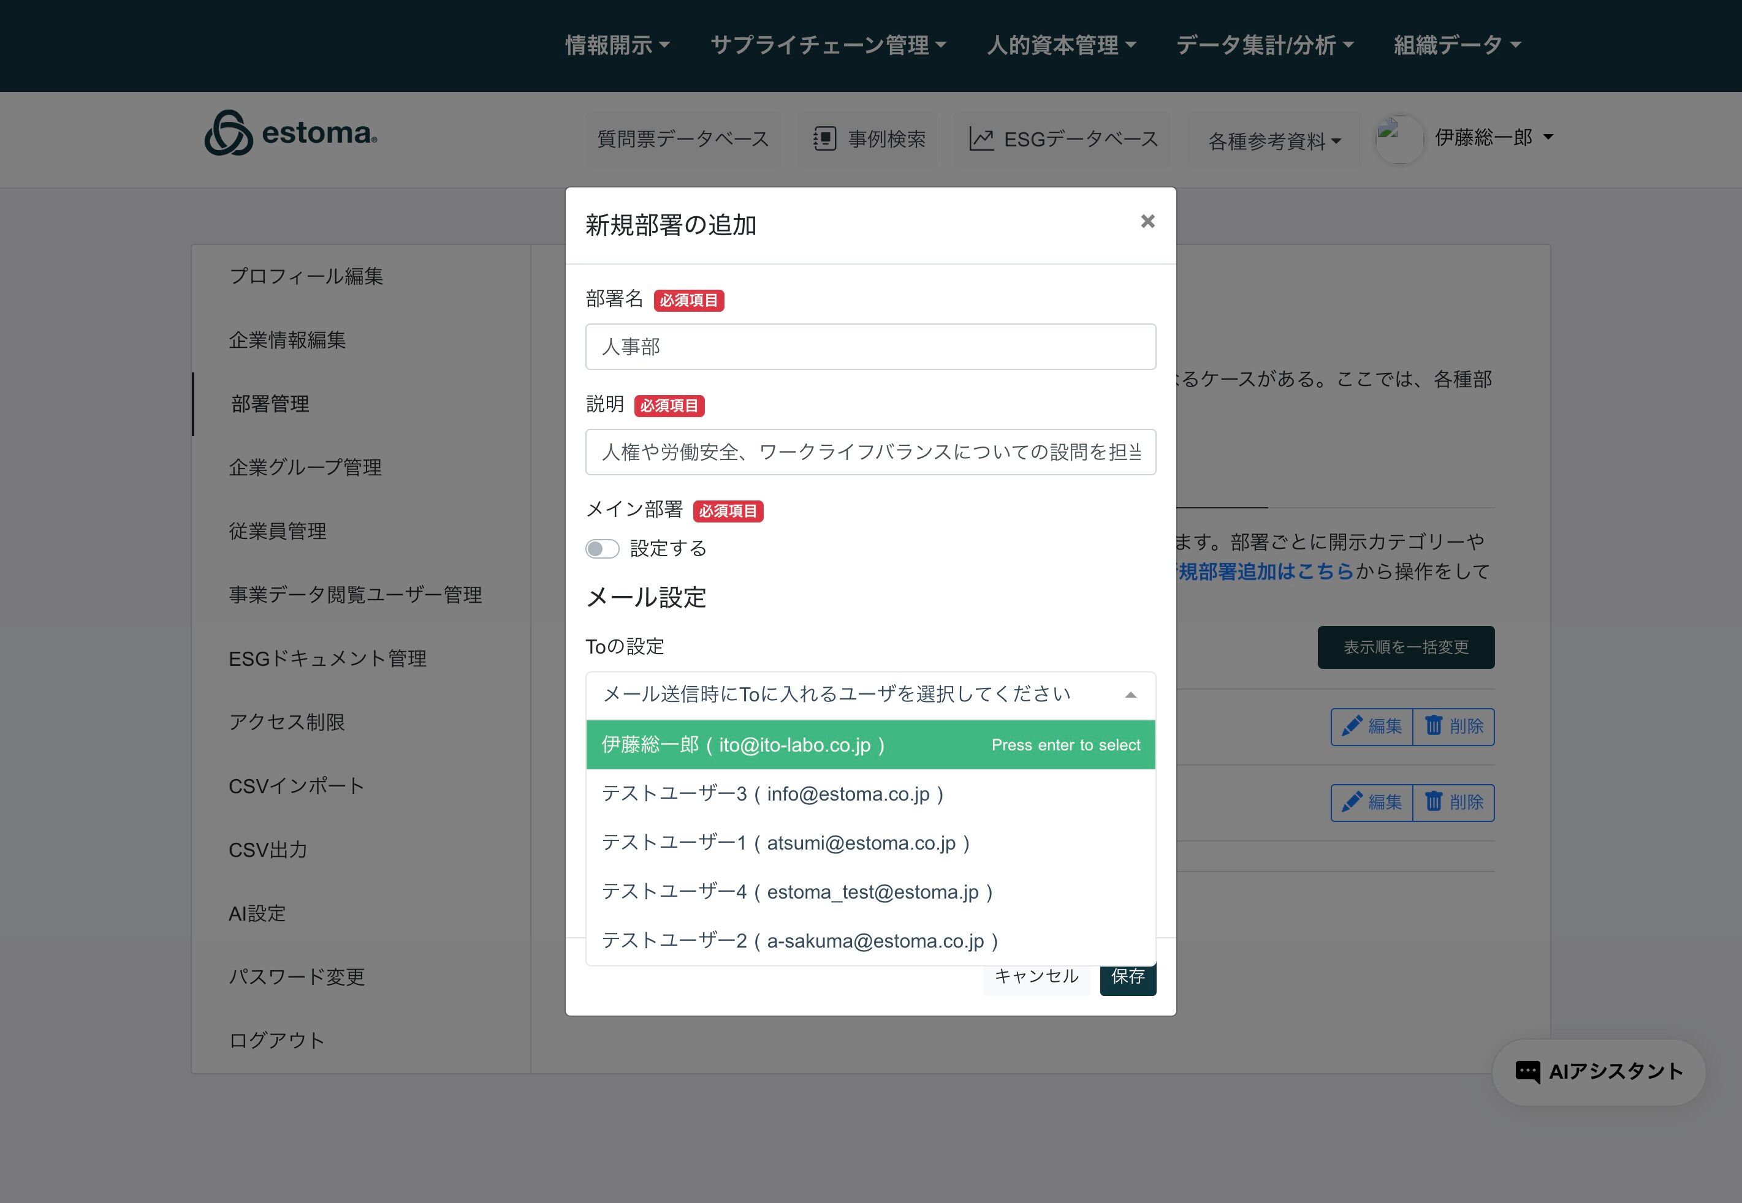Open the AIアシスタント chat bubble
Screen dimensions: 1742x1203
pos(1598,1072)
